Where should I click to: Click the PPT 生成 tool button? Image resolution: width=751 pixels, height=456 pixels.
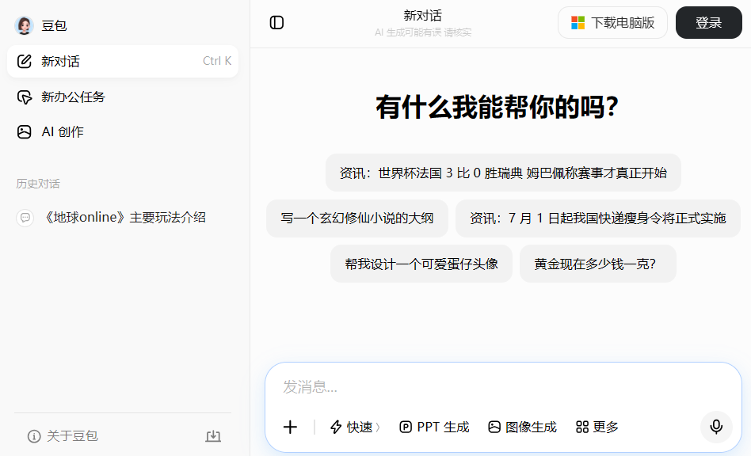pyautogui.click(x=434, y=427)
